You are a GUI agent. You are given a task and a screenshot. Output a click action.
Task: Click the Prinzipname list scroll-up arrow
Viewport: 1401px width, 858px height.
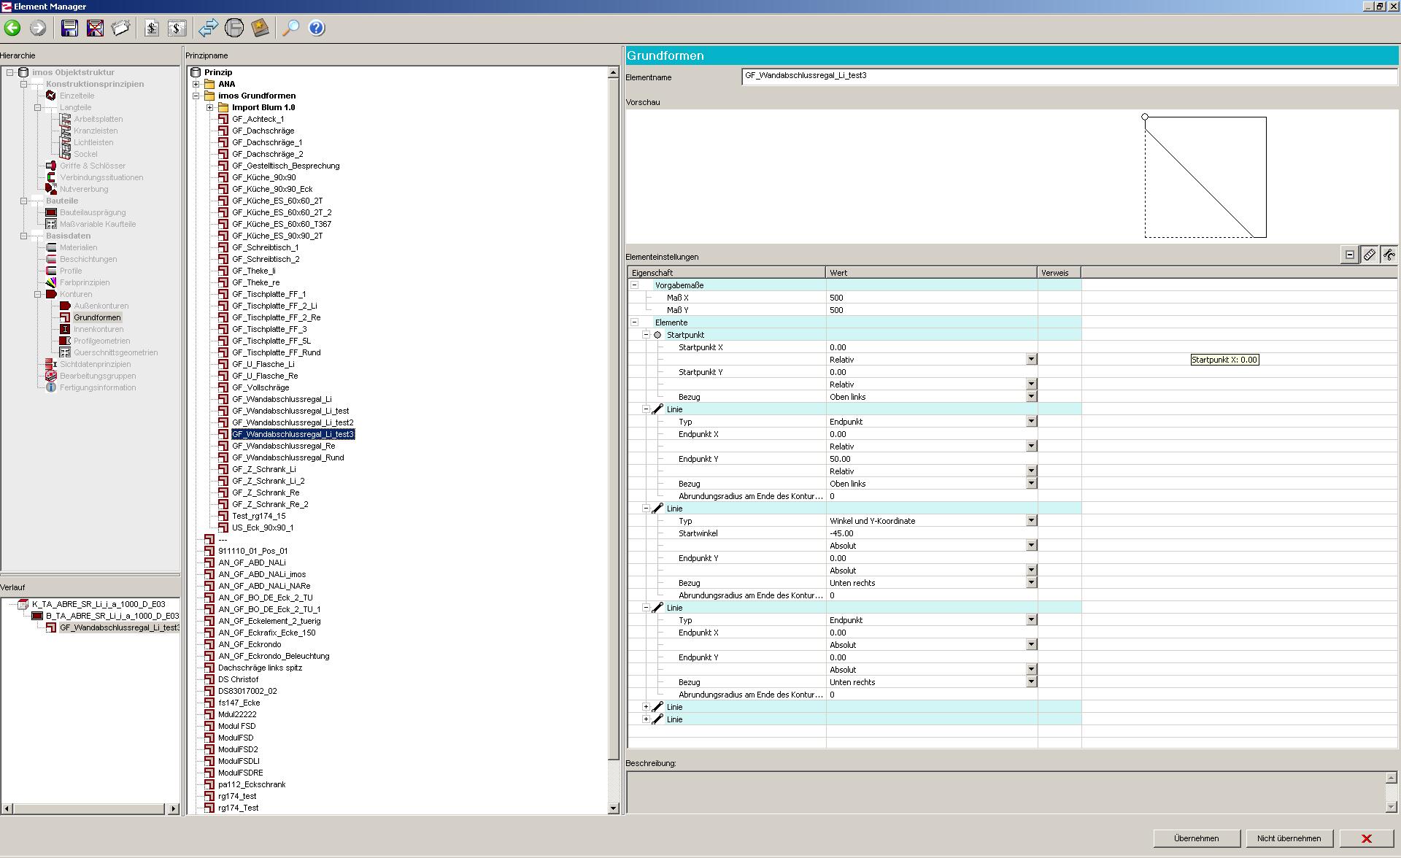[x=614, y=73]
